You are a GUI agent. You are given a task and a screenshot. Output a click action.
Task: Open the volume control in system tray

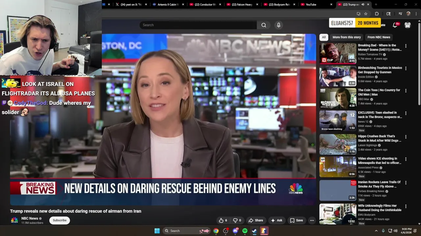coord(395,231)
